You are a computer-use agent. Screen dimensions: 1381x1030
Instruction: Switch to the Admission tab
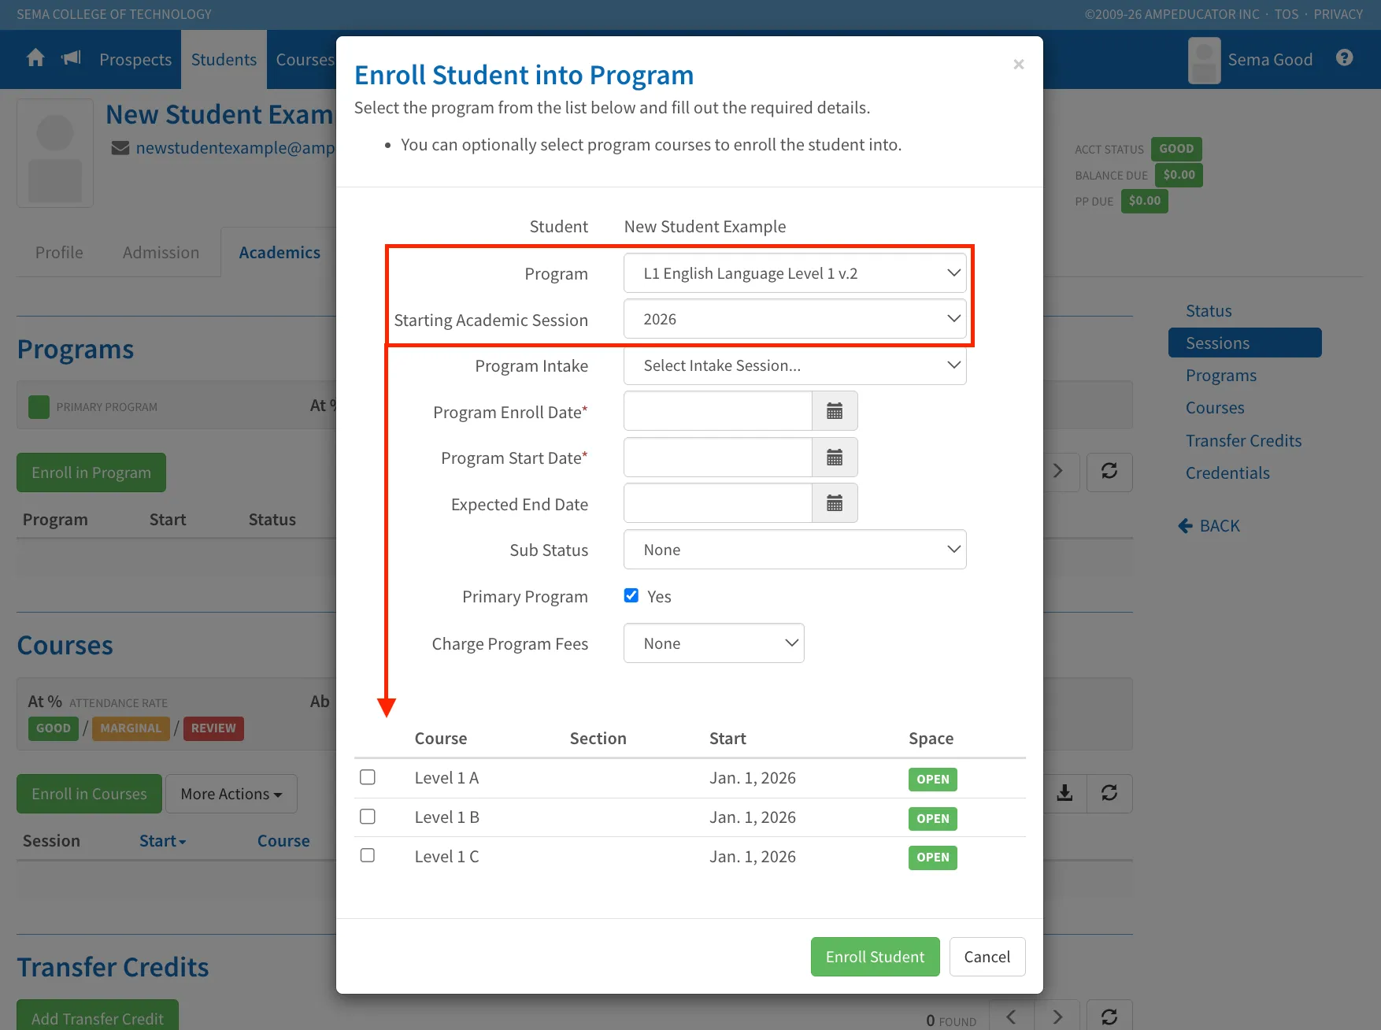161,253
